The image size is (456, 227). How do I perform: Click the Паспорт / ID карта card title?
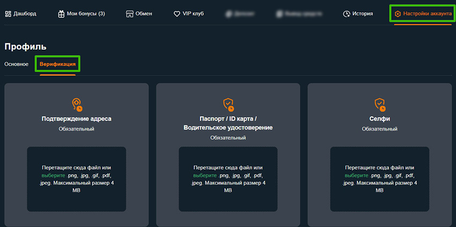(228, 123)
